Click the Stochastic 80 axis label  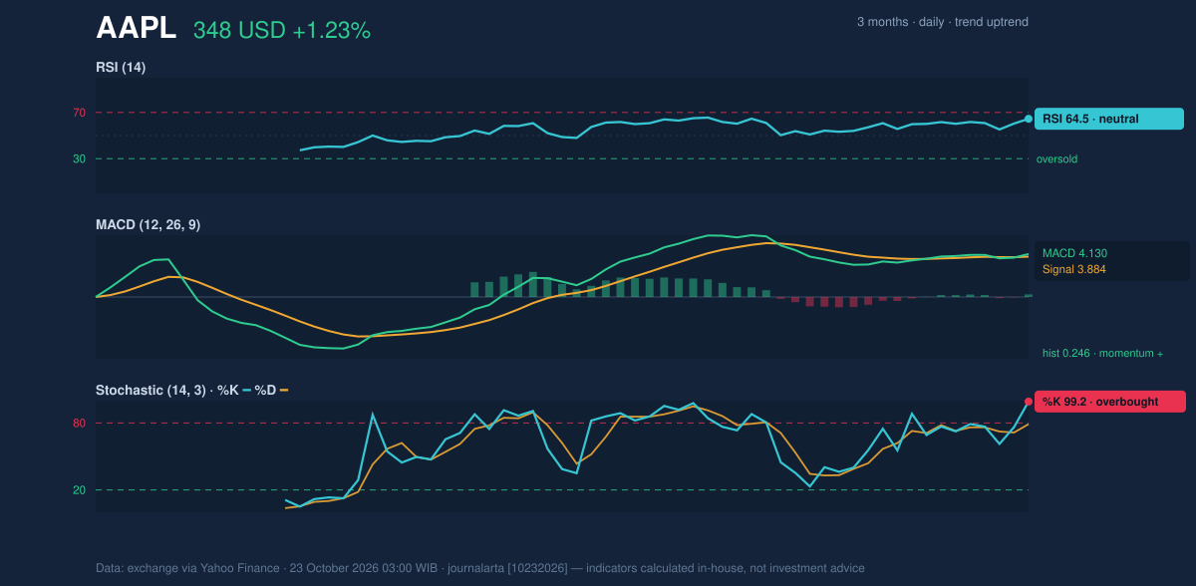pos(79,424)
